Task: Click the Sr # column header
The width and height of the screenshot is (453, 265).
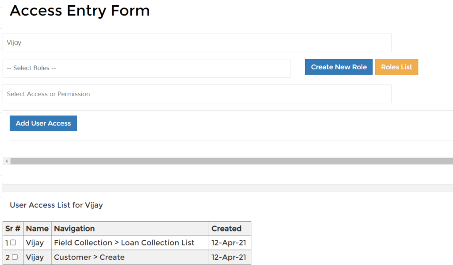Action: (x=13, y=228)
